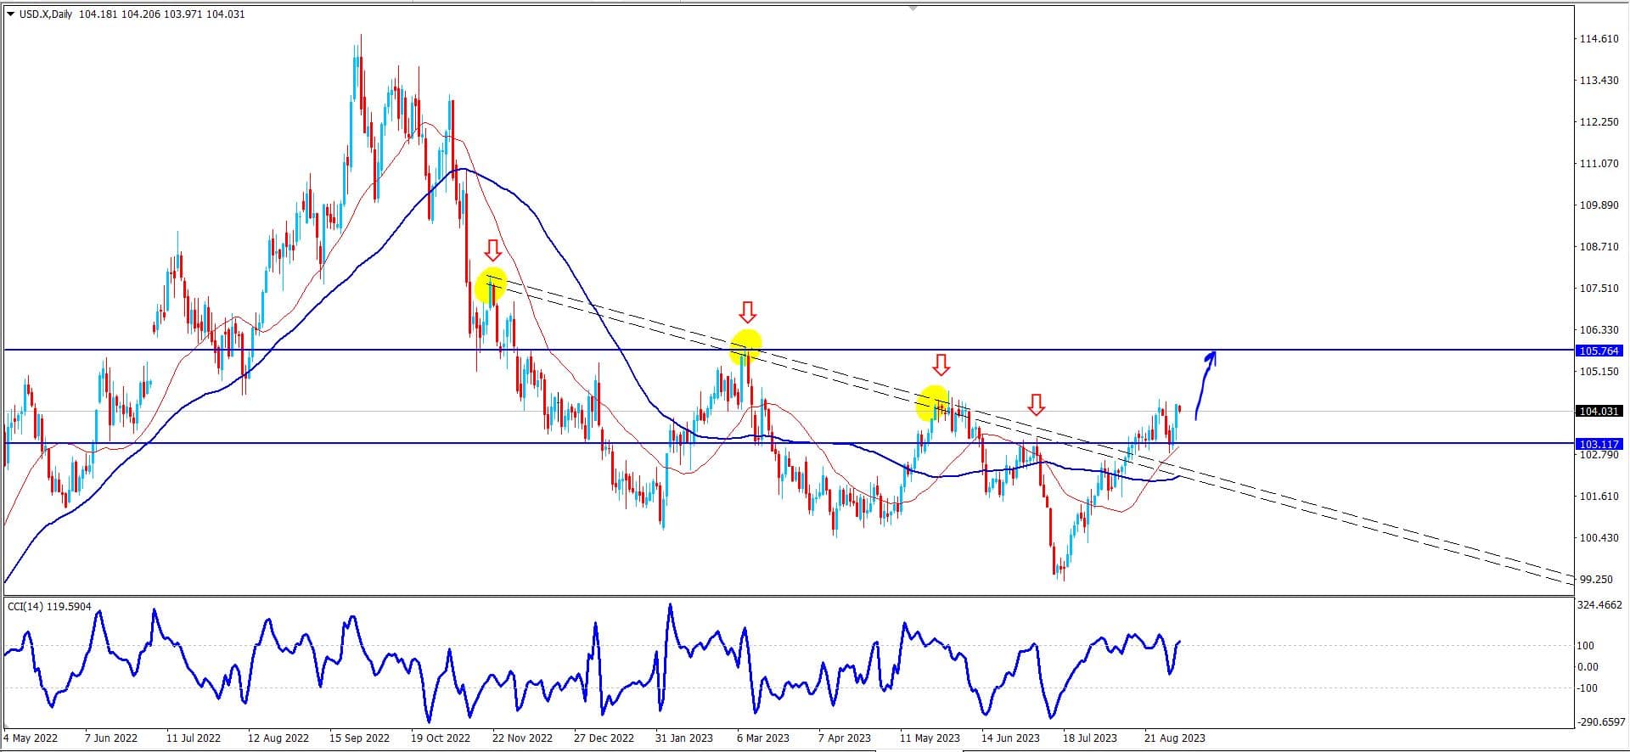
Task: Click the chart shift triangle marker at top
Action: [x=913, y=8]
